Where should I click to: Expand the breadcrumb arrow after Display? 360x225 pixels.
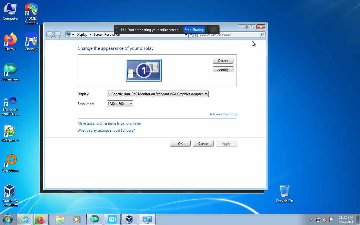click(x=91, y=35)
